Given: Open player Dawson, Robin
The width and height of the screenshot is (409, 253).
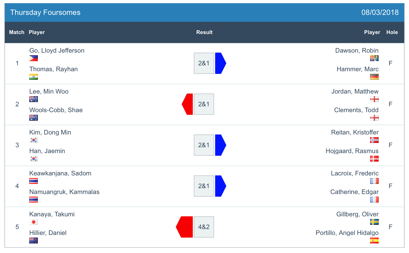Looking at the screenshot, I should tap(357, 50).
